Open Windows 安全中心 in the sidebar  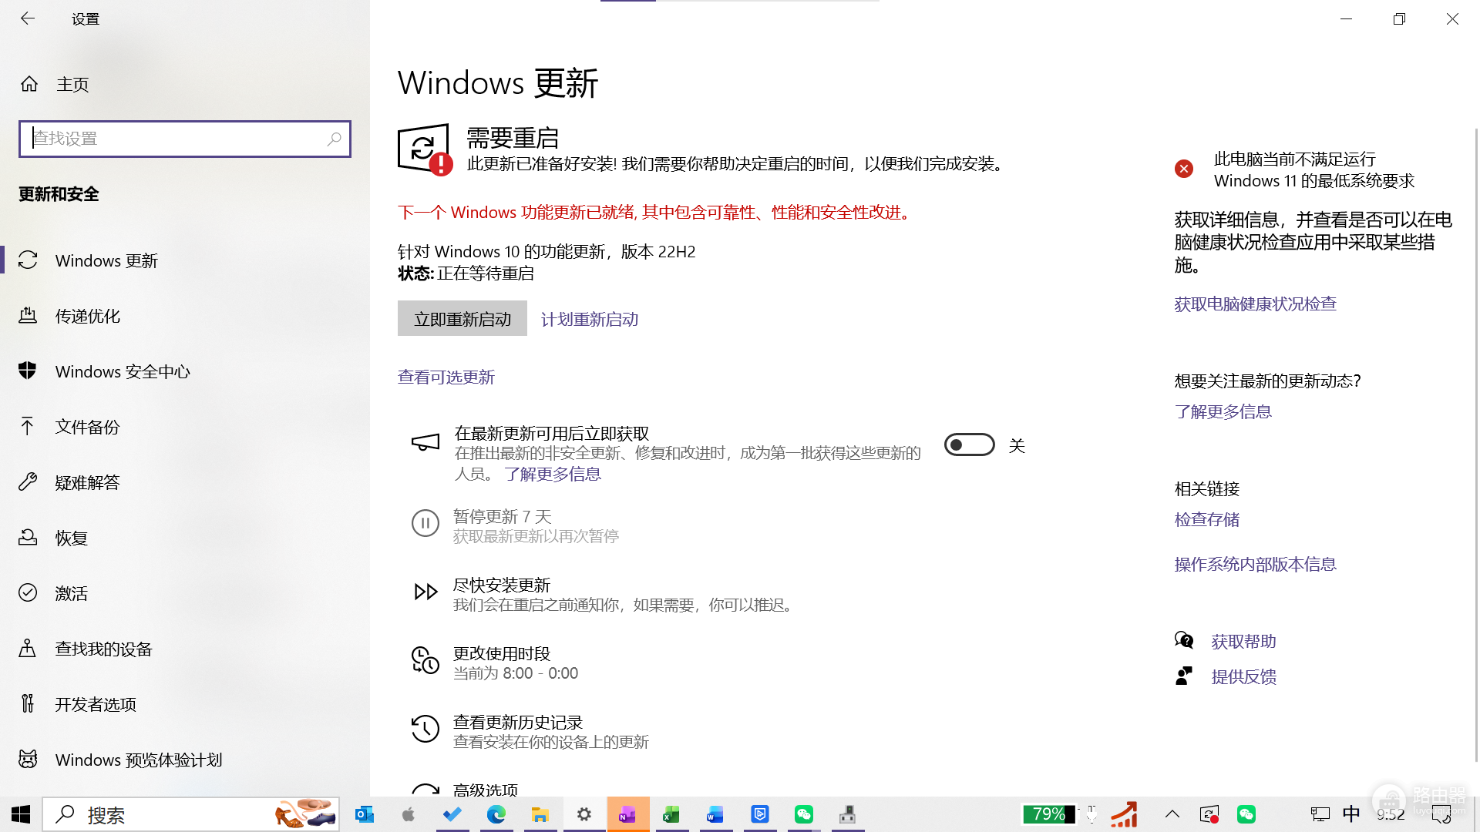(185, 371)
